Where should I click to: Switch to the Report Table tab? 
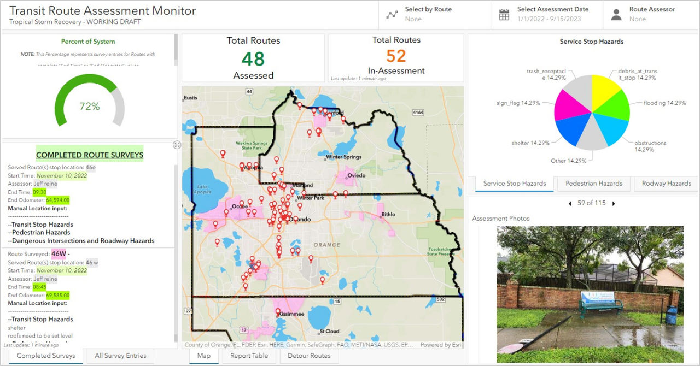(249, 356)
